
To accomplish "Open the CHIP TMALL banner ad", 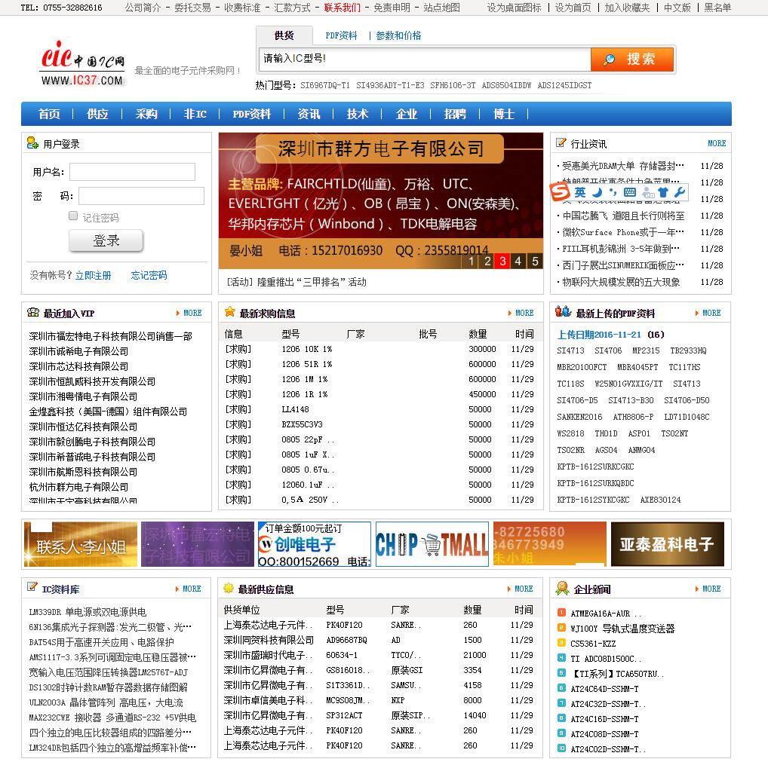I will pos(432,543).
